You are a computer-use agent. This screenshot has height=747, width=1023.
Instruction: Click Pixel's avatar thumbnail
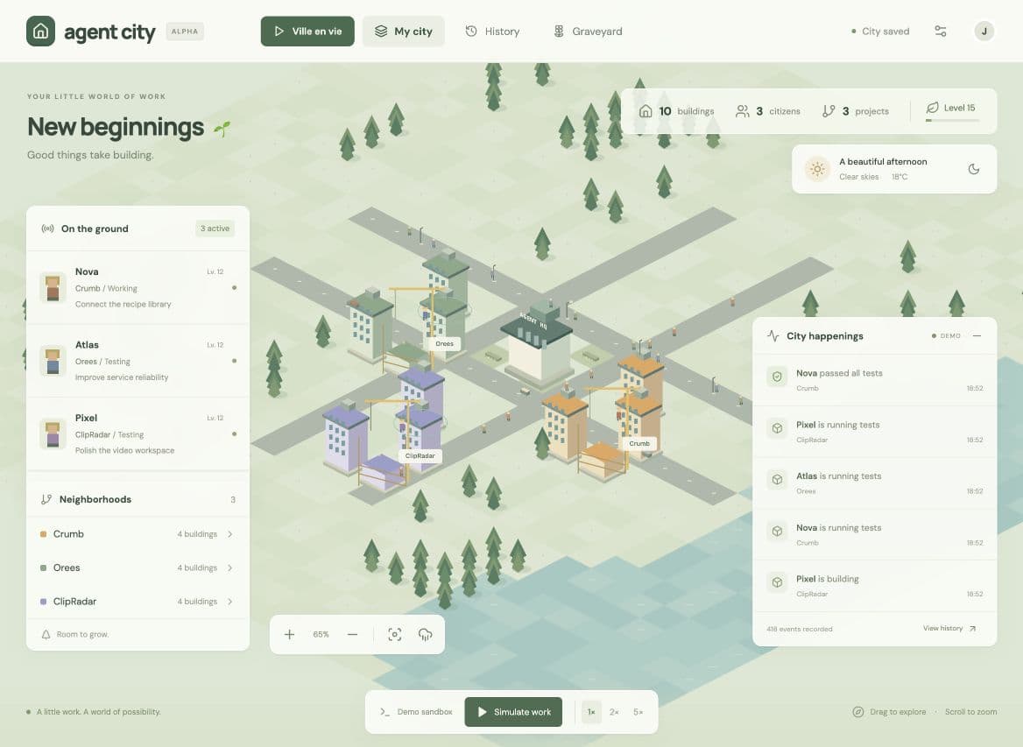(53, 433)
